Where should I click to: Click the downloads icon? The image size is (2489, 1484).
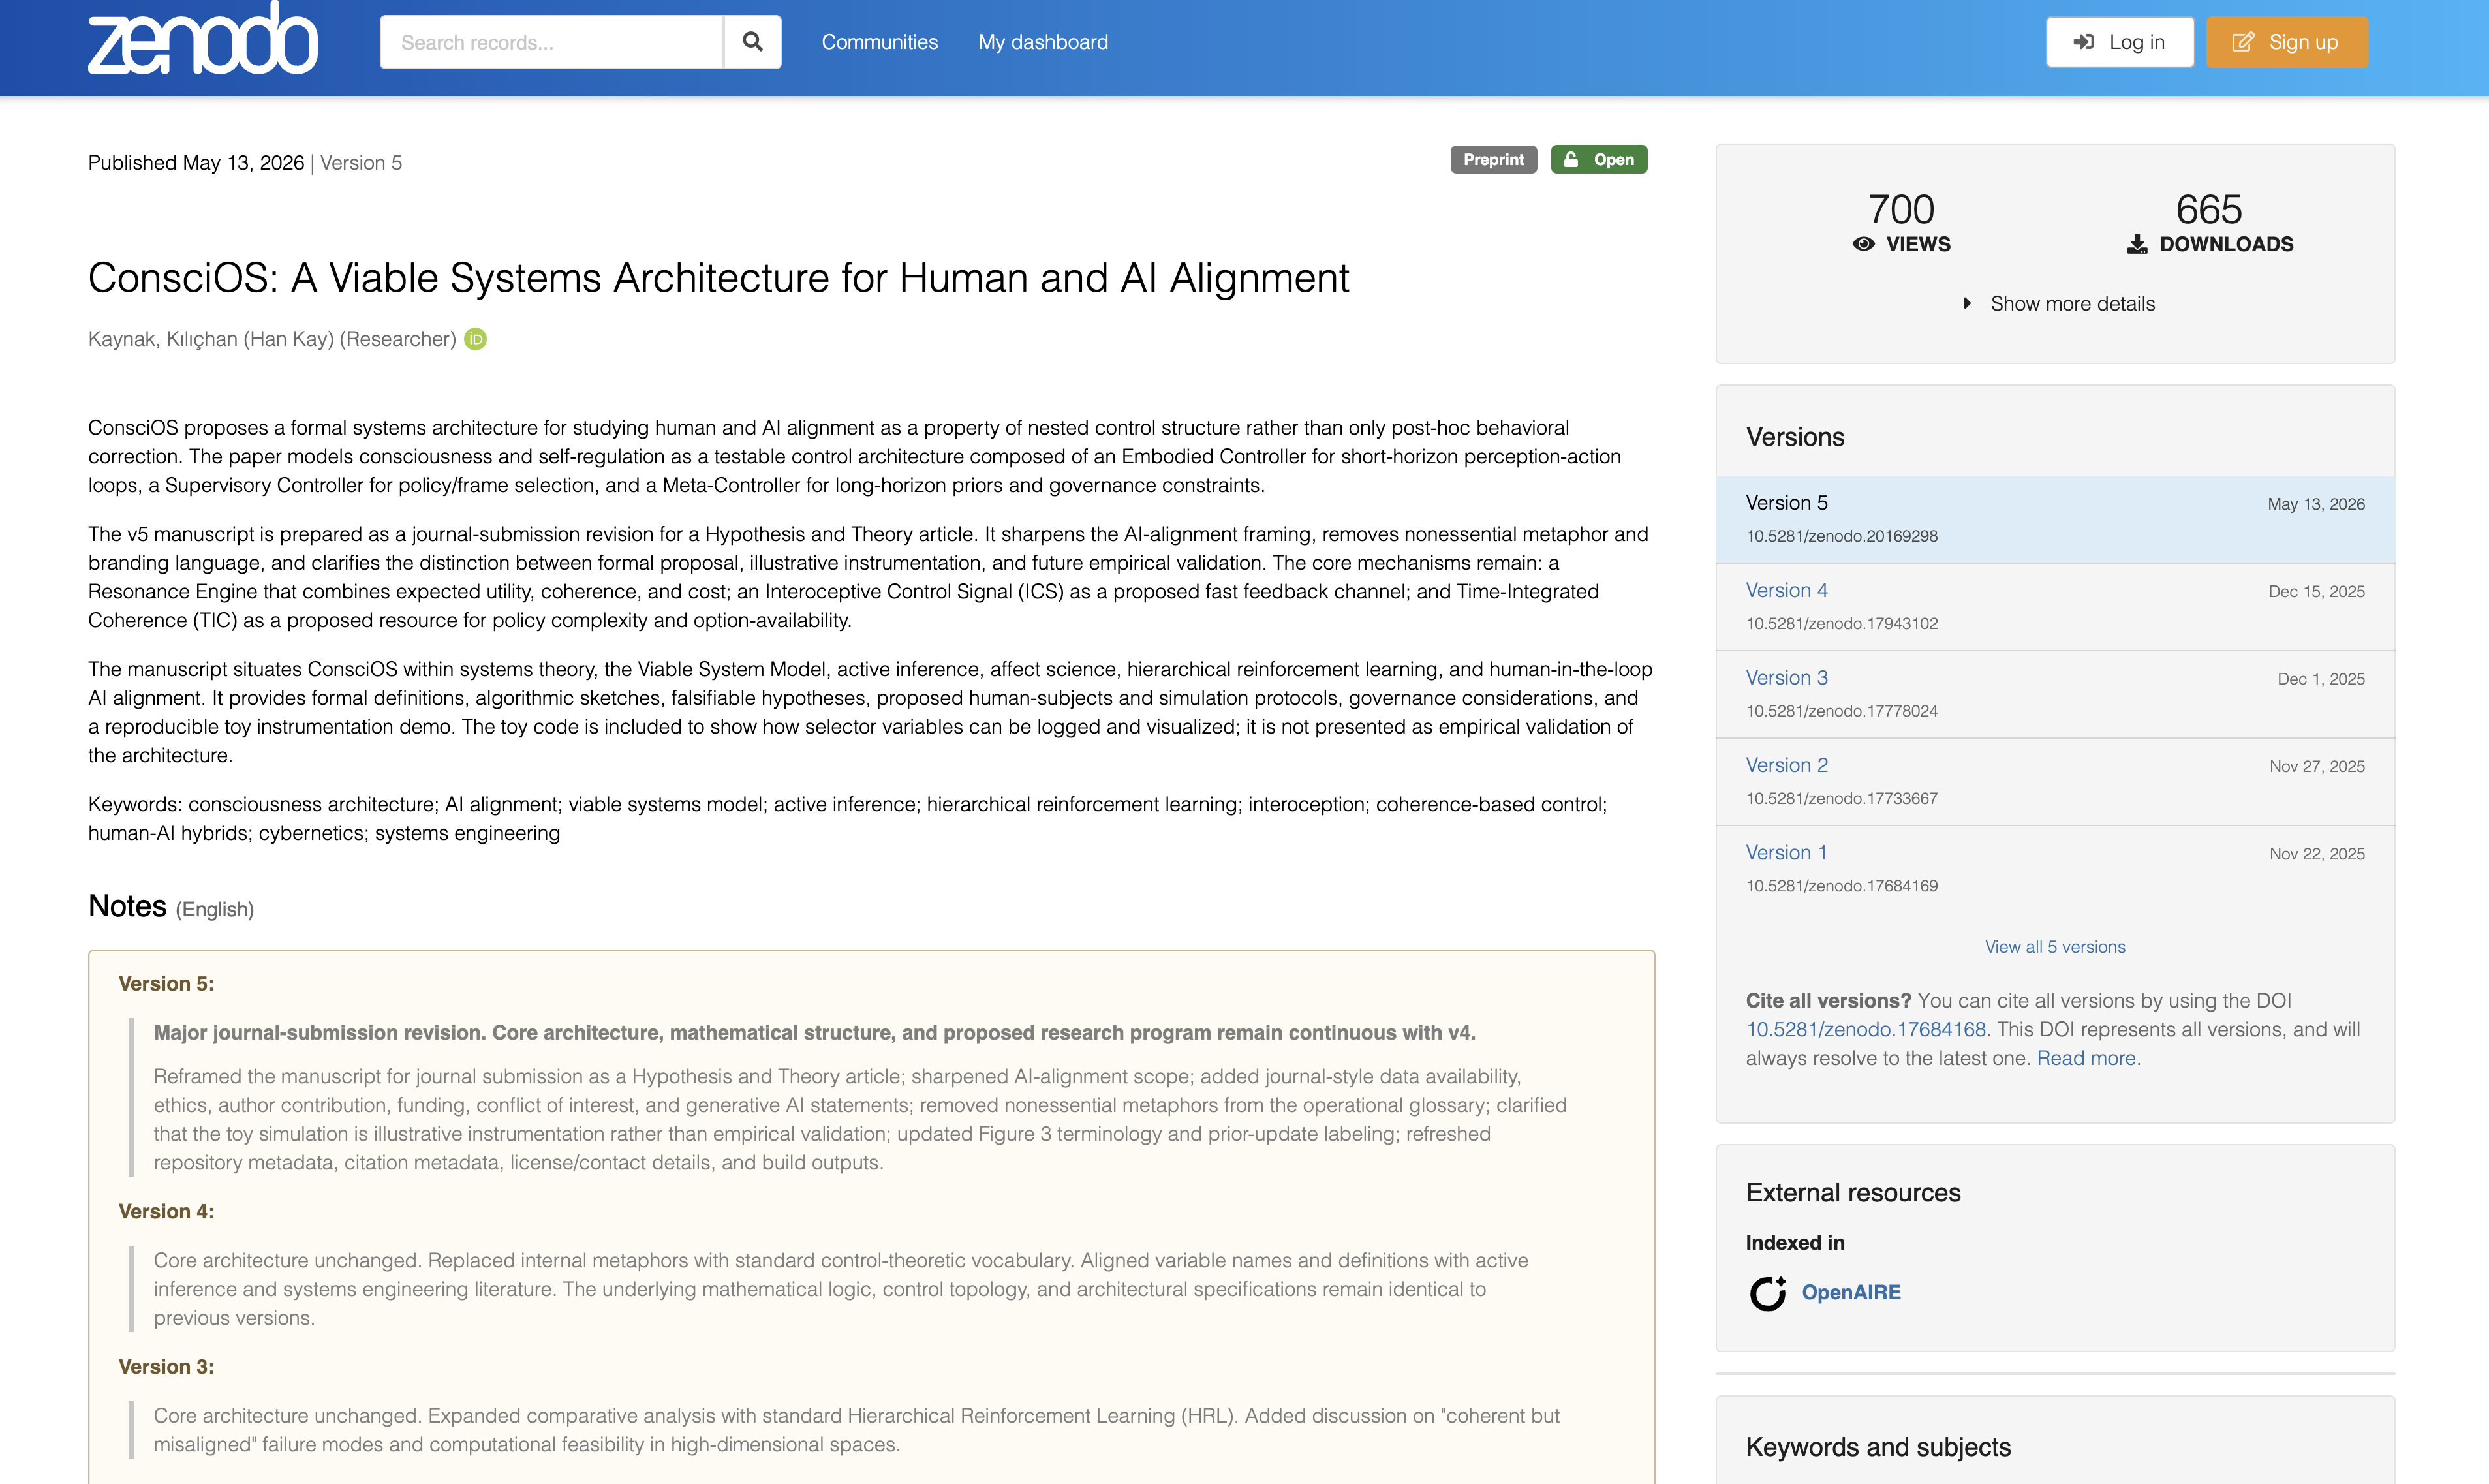pyautogui.click(x=2137, y=244)
